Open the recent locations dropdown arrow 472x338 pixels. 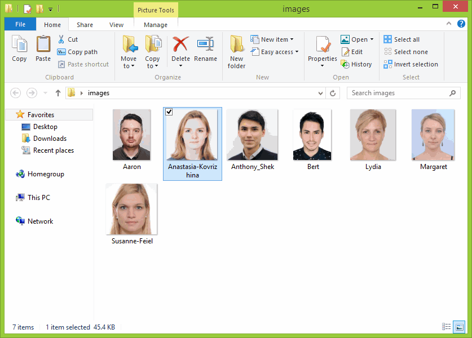[x=46, y=93]
